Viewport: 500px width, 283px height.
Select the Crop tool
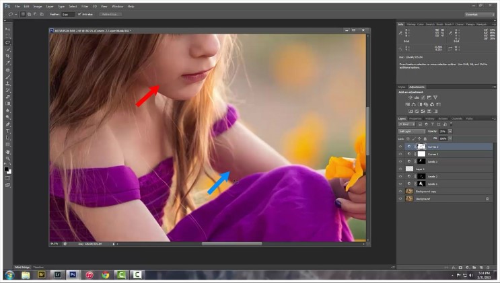coord(8,56)
